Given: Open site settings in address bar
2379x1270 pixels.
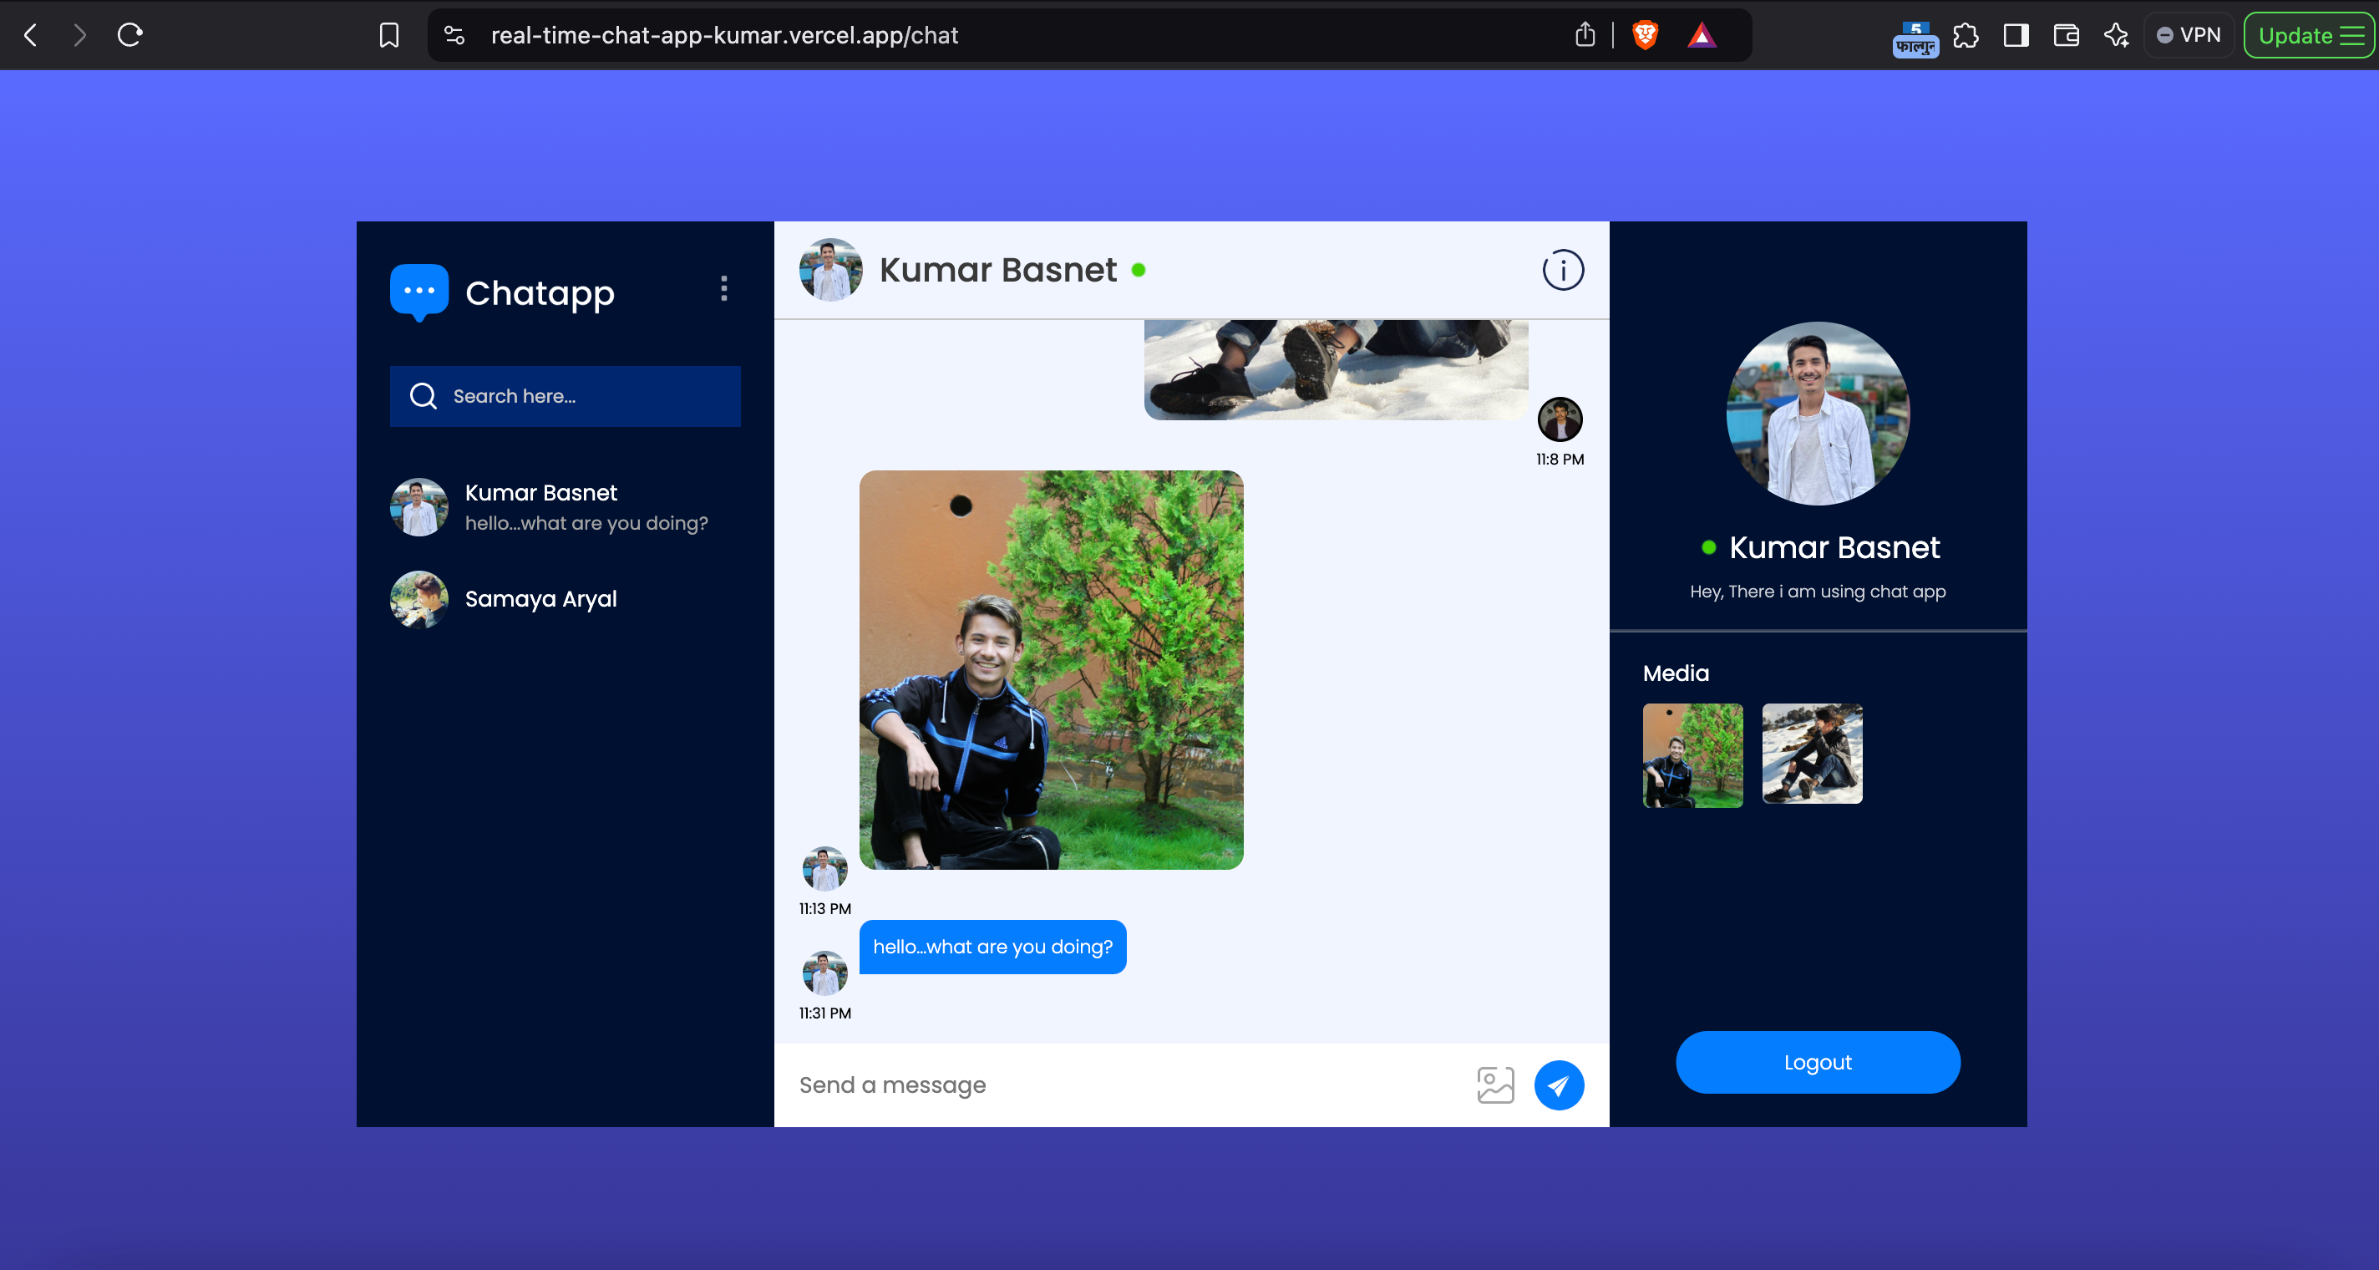Looking at the screenshot, I should pyautogui.click(x=454, y=36).
